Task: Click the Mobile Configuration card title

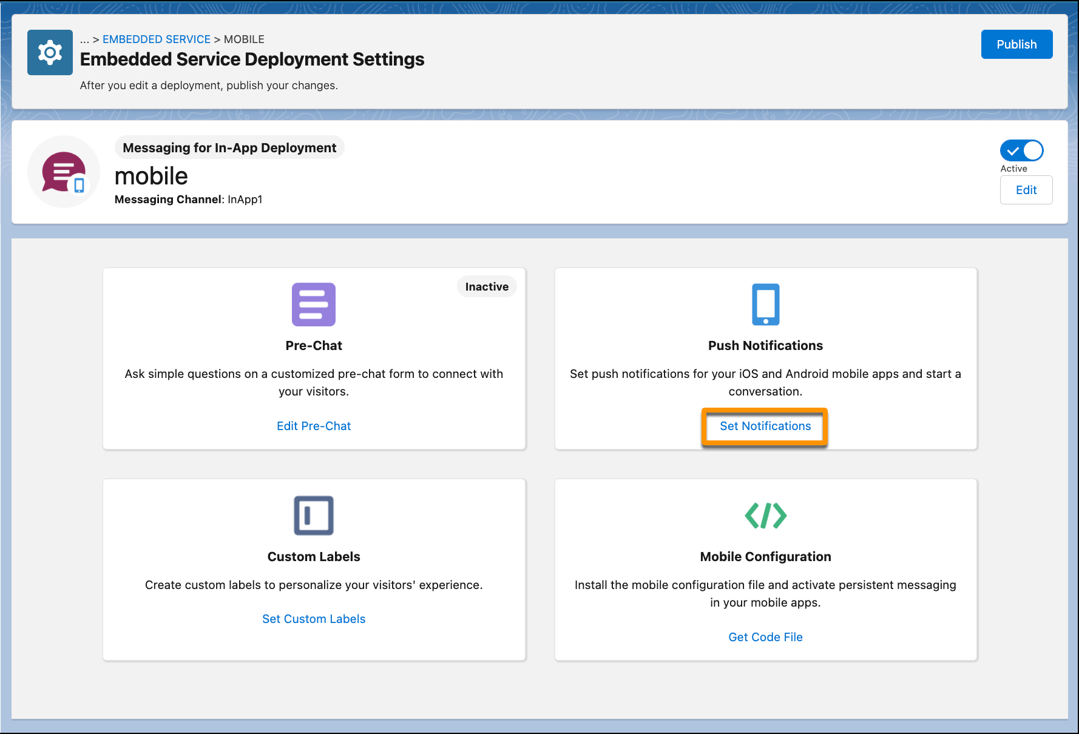Action: pyautogui.click(x=765, y=557)
